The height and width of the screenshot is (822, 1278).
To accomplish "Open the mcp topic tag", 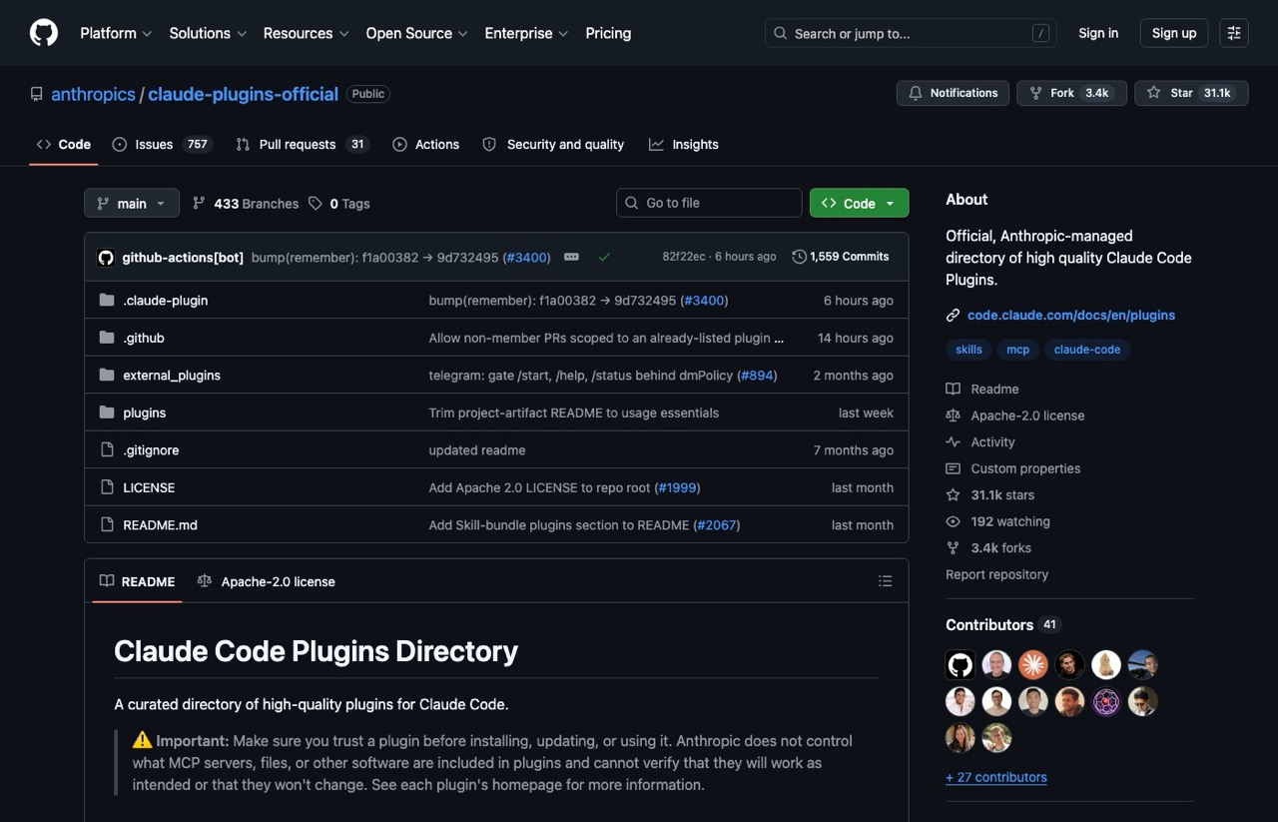I will coord(1017,350).
